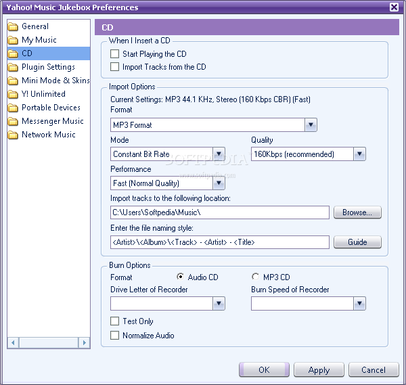
Task: Select Network Music in the sidebar
Action: point(49,135)
